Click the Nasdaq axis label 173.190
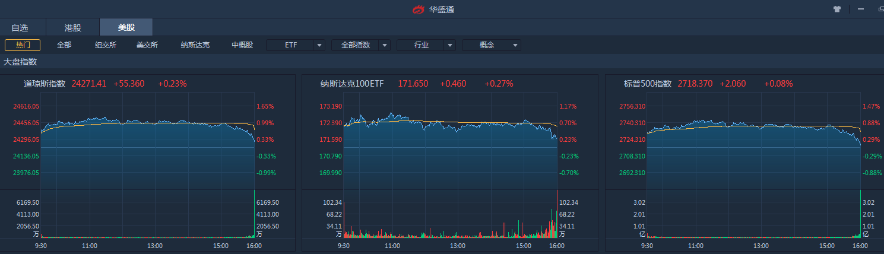The width and height of the screenshot is (884, 254). tap(331, 107)
